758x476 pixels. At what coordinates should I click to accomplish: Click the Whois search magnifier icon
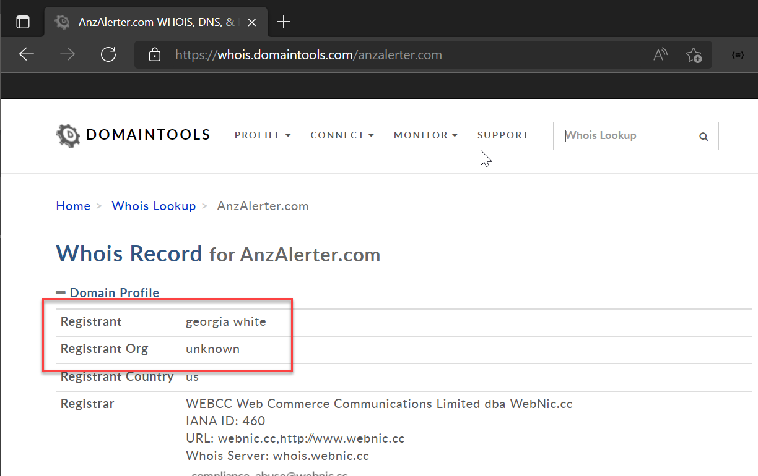[x=704, y=137]
